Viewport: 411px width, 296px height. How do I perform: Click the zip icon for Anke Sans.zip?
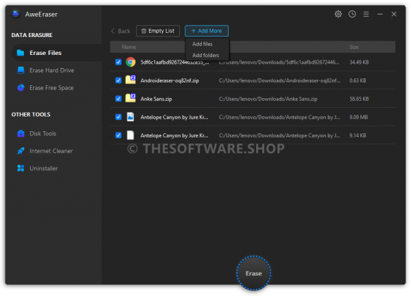pyautogui.click(x=130, y=98)
